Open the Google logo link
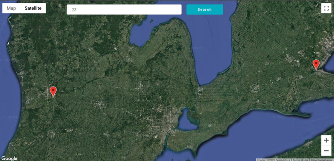This screenshot has height=161, width=334. pyautogui.click(x=9, y=158)
